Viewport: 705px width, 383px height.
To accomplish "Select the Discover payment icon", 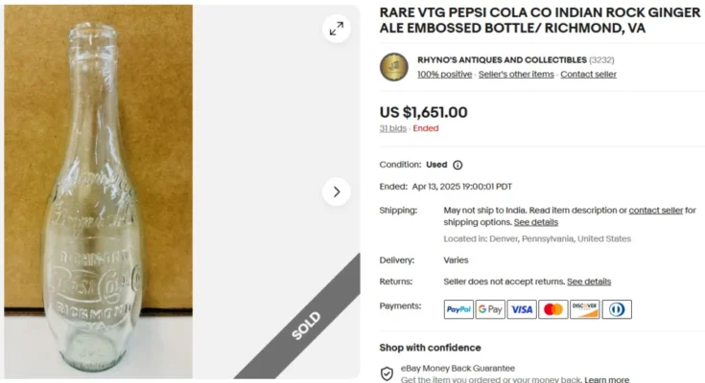I will tap(584, 309).
